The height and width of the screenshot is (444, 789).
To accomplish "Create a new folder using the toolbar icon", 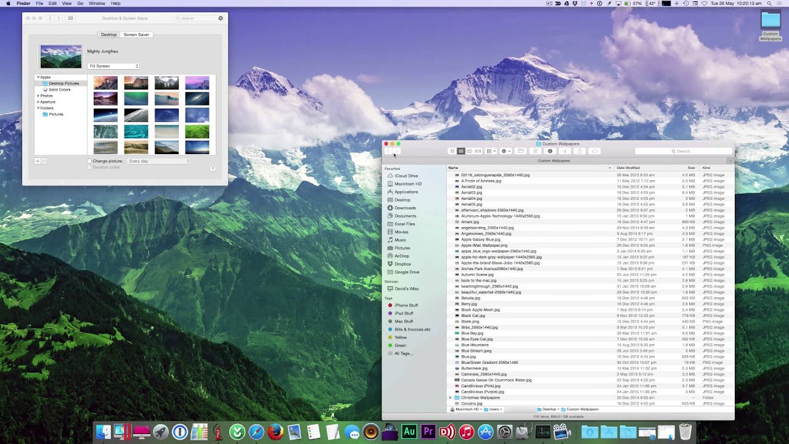I will (521, 151).
